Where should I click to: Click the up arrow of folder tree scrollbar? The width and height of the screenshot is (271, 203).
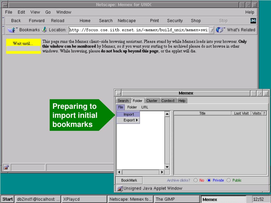coord(167,114)
